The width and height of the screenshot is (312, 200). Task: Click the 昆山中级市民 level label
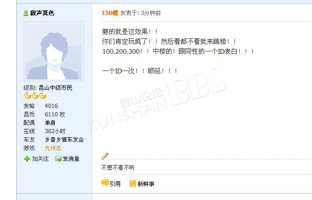click(56, 88)
